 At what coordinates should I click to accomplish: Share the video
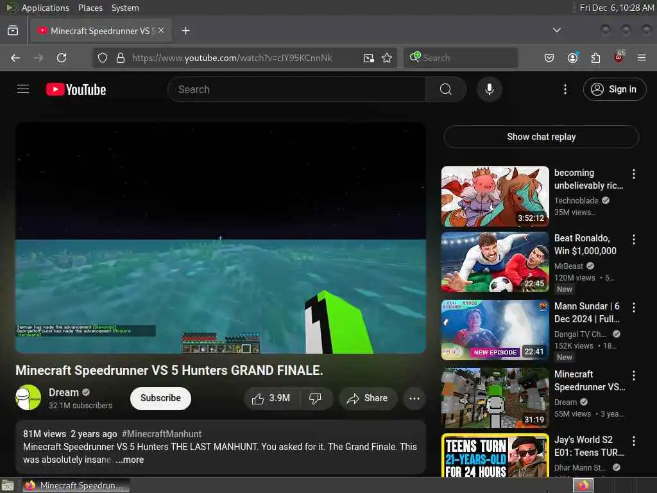(x=368, y=398)
